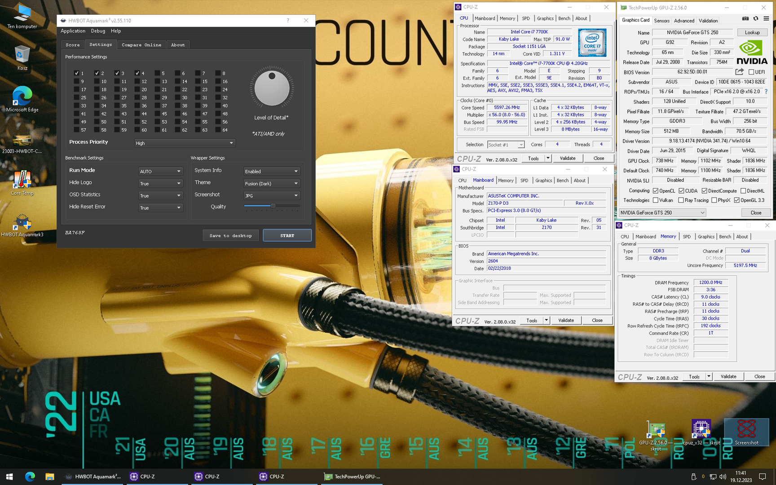Click Close button in GPU-Z
776x485 pixels.
[x=756, y=212]
